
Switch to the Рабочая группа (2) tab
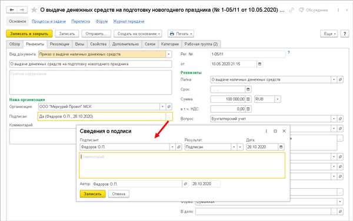click(201, 44)
